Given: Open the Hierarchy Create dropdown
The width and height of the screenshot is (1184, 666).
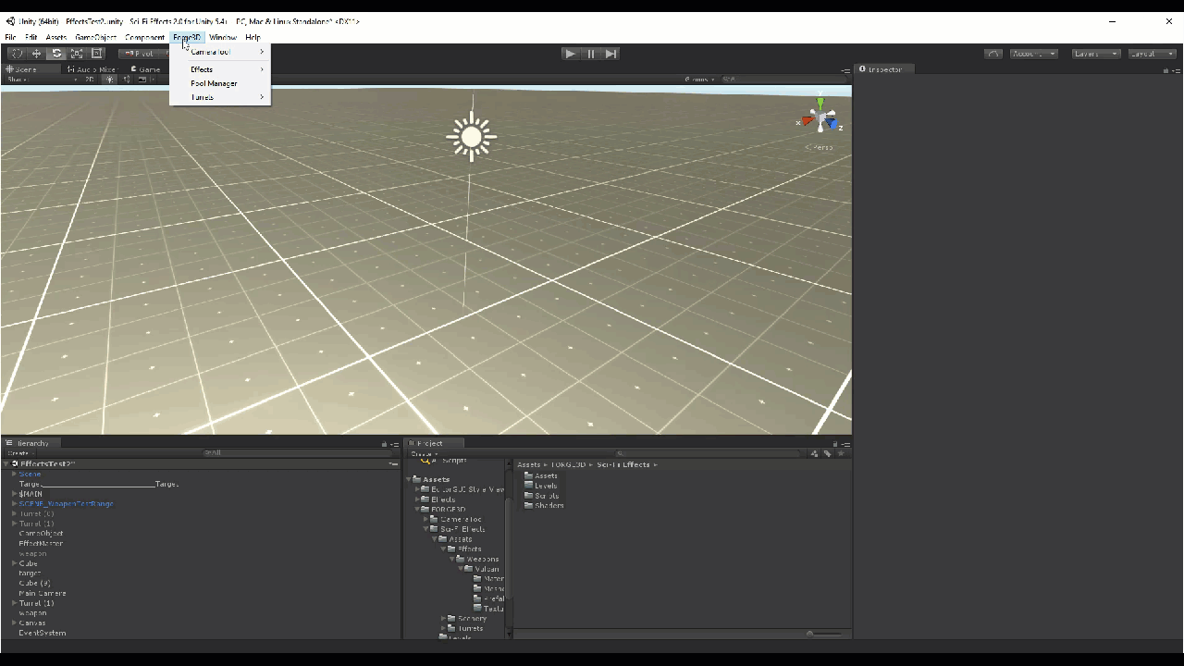Looking at the screenshot, I should pyautogui.click(x=19, y=453).
